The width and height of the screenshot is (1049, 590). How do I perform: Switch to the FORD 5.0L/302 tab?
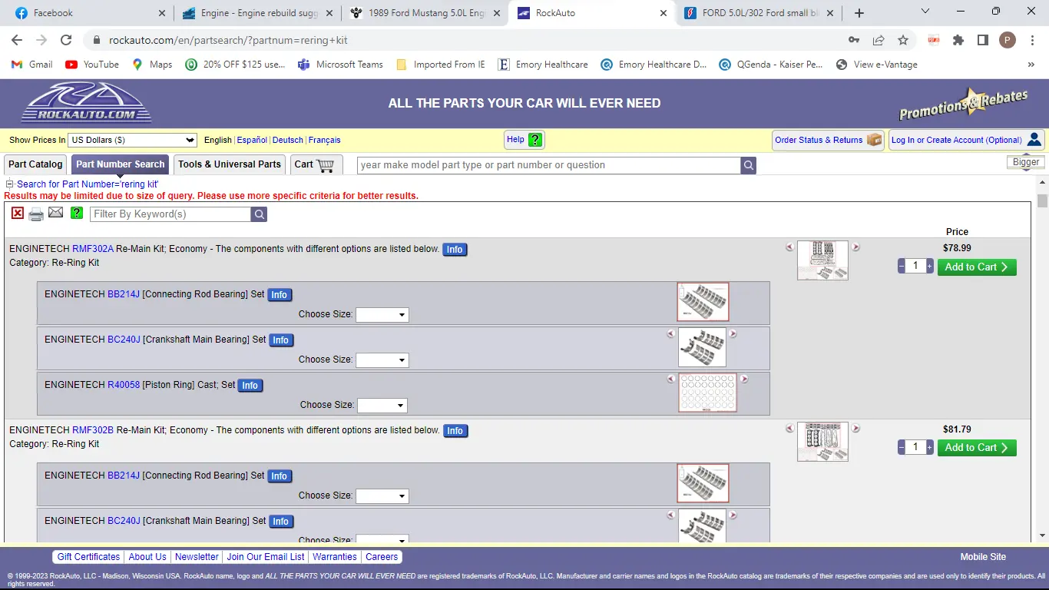point(760,13)
